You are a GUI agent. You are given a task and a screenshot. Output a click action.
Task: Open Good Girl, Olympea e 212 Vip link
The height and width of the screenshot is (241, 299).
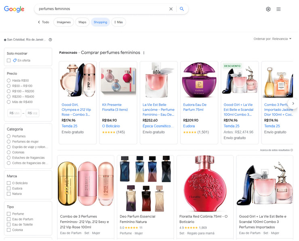[76, 110]
